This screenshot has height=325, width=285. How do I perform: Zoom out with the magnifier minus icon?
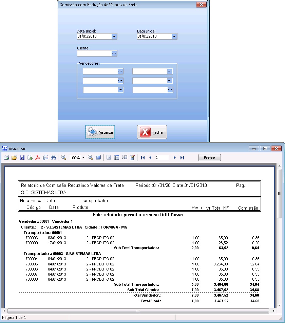[x=90, y=158]
